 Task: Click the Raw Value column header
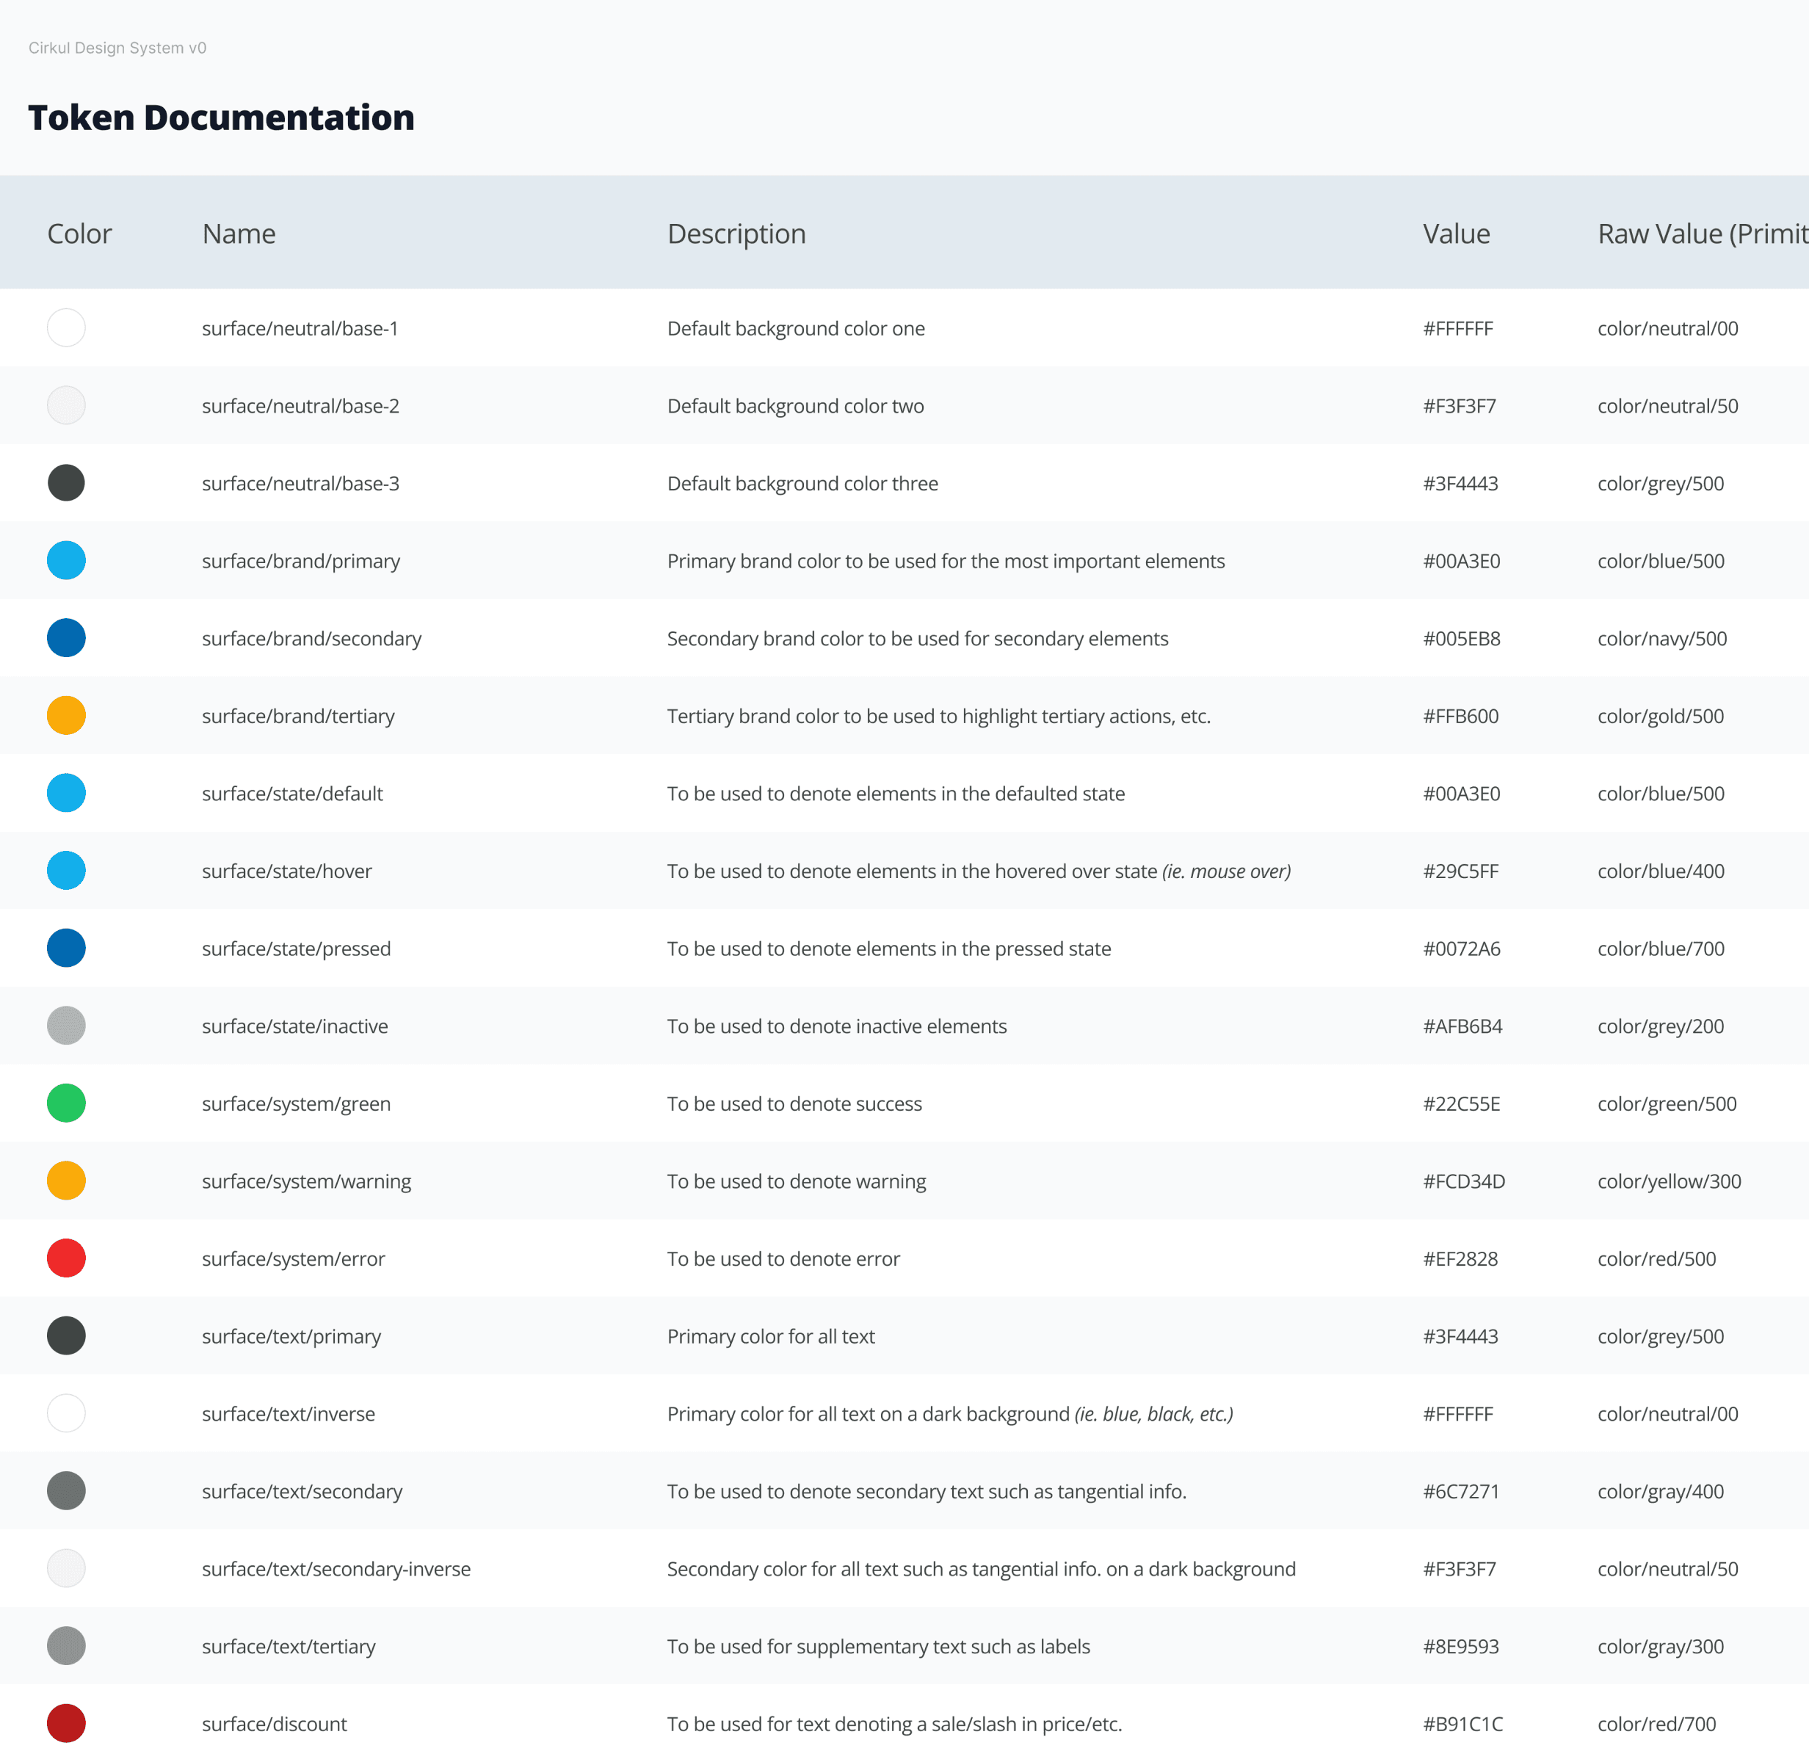(x=1701, y=233)
